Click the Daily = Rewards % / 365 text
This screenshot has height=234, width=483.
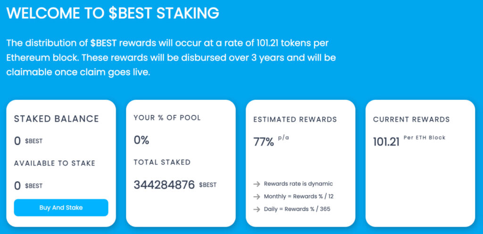pos(297,209)
